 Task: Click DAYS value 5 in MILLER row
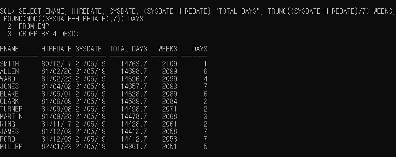click(205, 147)
